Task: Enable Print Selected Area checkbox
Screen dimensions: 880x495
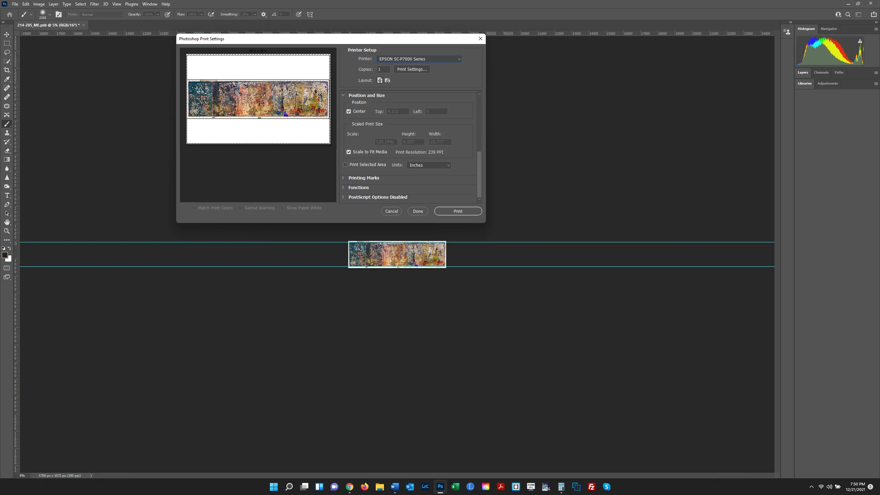Action: (x=345, y=165)
